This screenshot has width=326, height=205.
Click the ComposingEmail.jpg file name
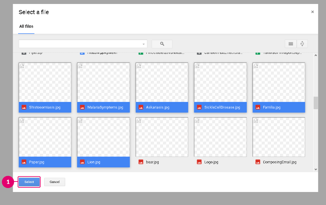[x=280, y=162]
